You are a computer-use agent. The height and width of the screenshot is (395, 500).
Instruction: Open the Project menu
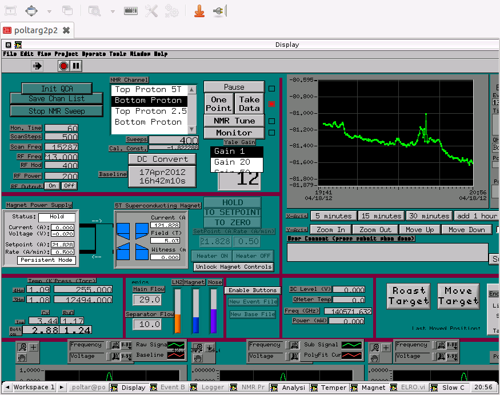click(x=66, y=54)
